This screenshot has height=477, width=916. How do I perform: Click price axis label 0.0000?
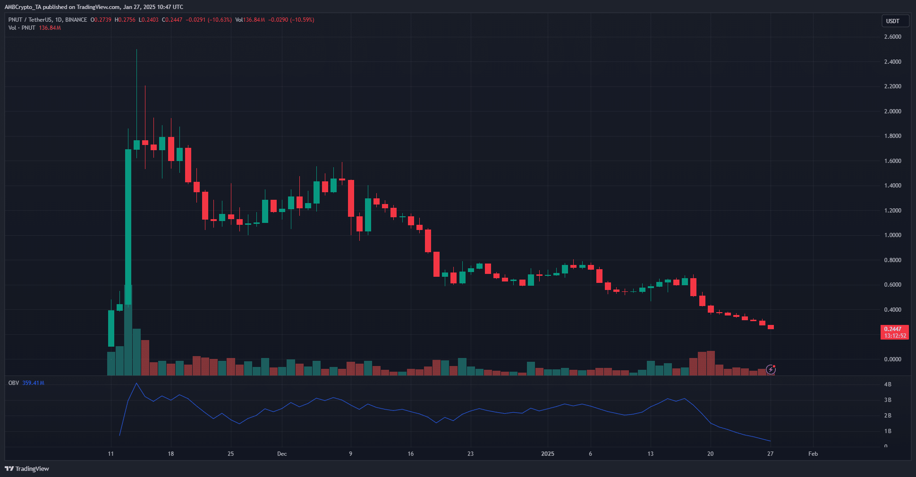coord(892,359)
